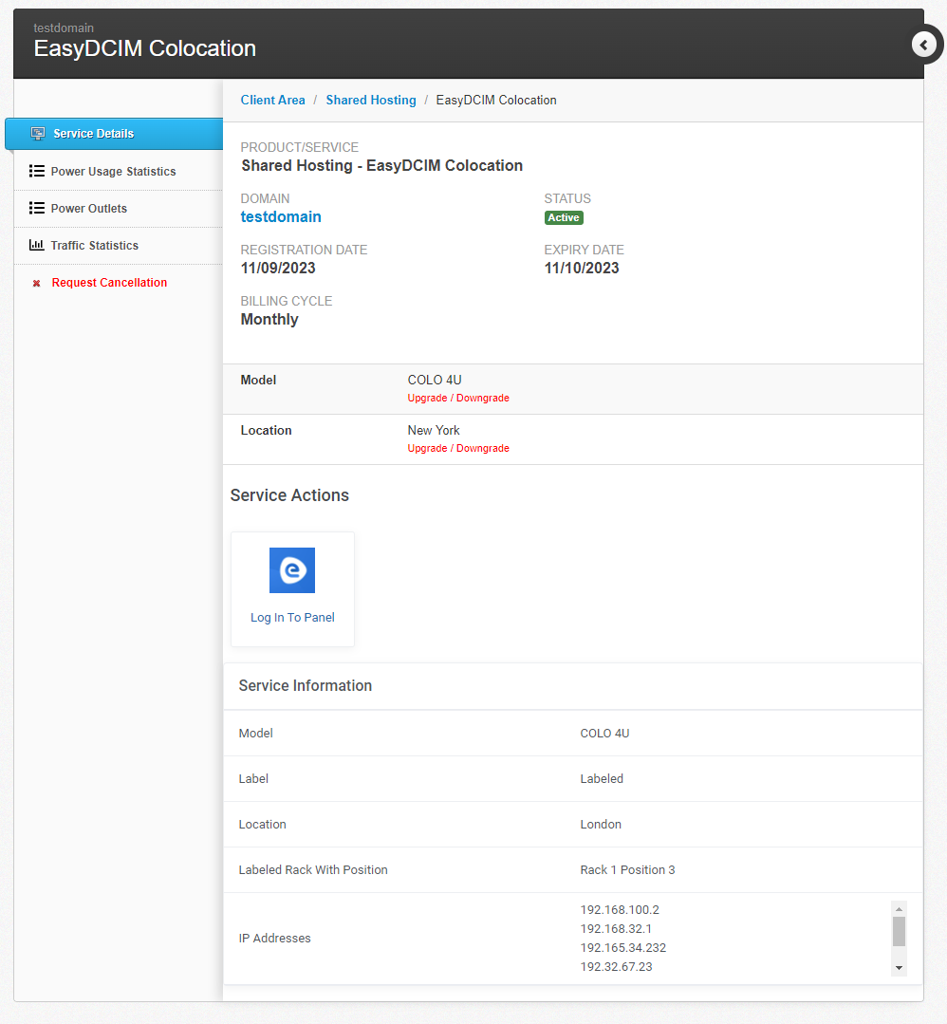Click COLO 4U in the Service Information table
947x1024 pixels.
604,734
